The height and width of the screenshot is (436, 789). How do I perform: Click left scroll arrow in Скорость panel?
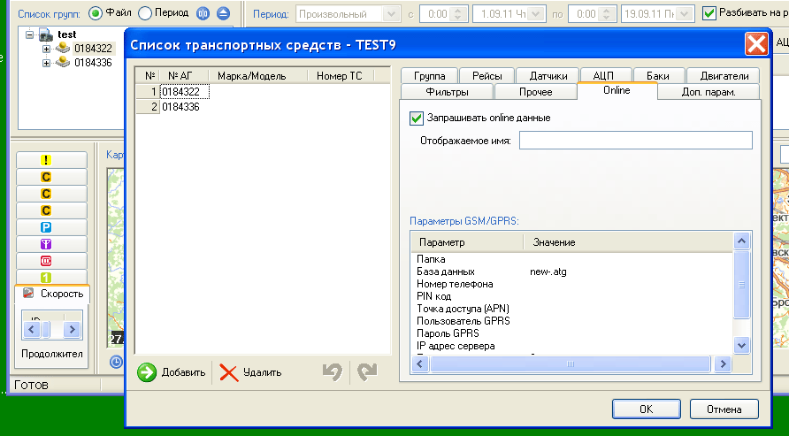click(x=32, y=330)
